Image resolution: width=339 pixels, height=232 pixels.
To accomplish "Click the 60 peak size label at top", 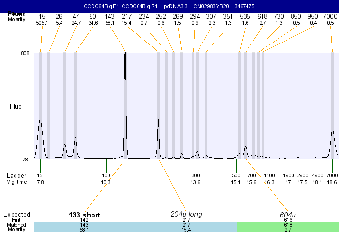I will 92,16.
